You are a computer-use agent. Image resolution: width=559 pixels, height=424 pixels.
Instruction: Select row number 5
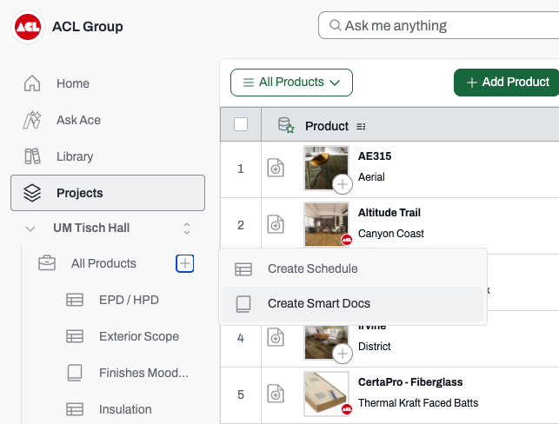pos(241,394)
